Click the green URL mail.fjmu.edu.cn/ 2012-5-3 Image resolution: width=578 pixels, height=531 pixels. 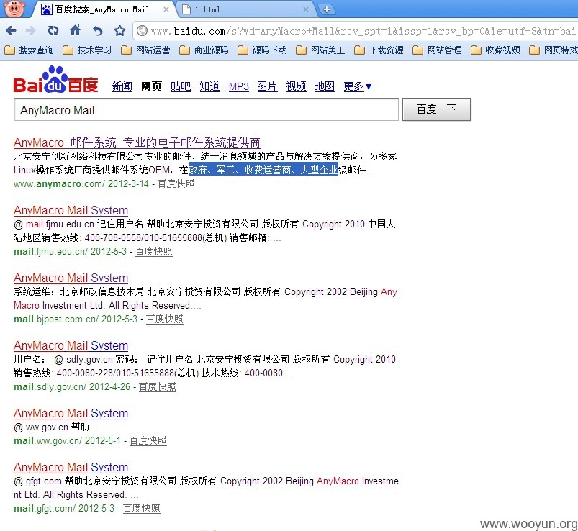[x=70, y=251]
